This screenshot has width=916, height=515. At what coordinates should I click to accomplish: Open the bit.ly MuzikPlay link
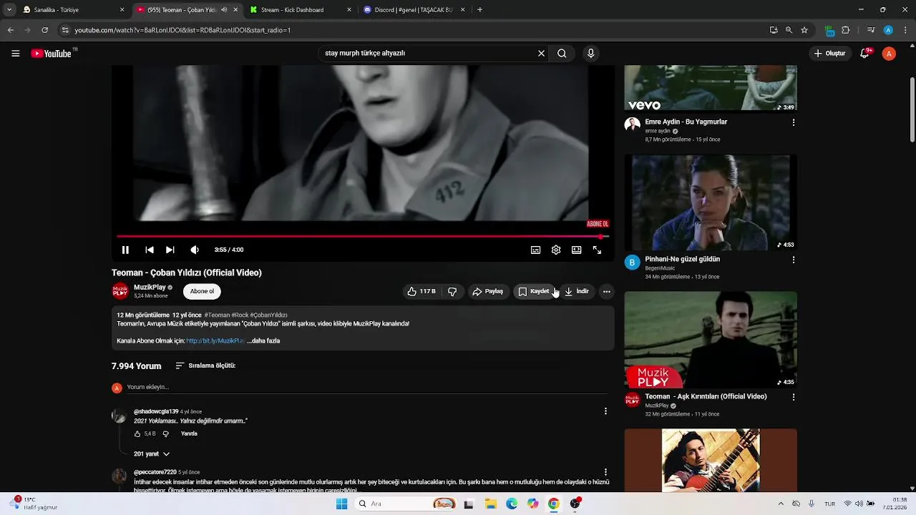pos(215,340)
